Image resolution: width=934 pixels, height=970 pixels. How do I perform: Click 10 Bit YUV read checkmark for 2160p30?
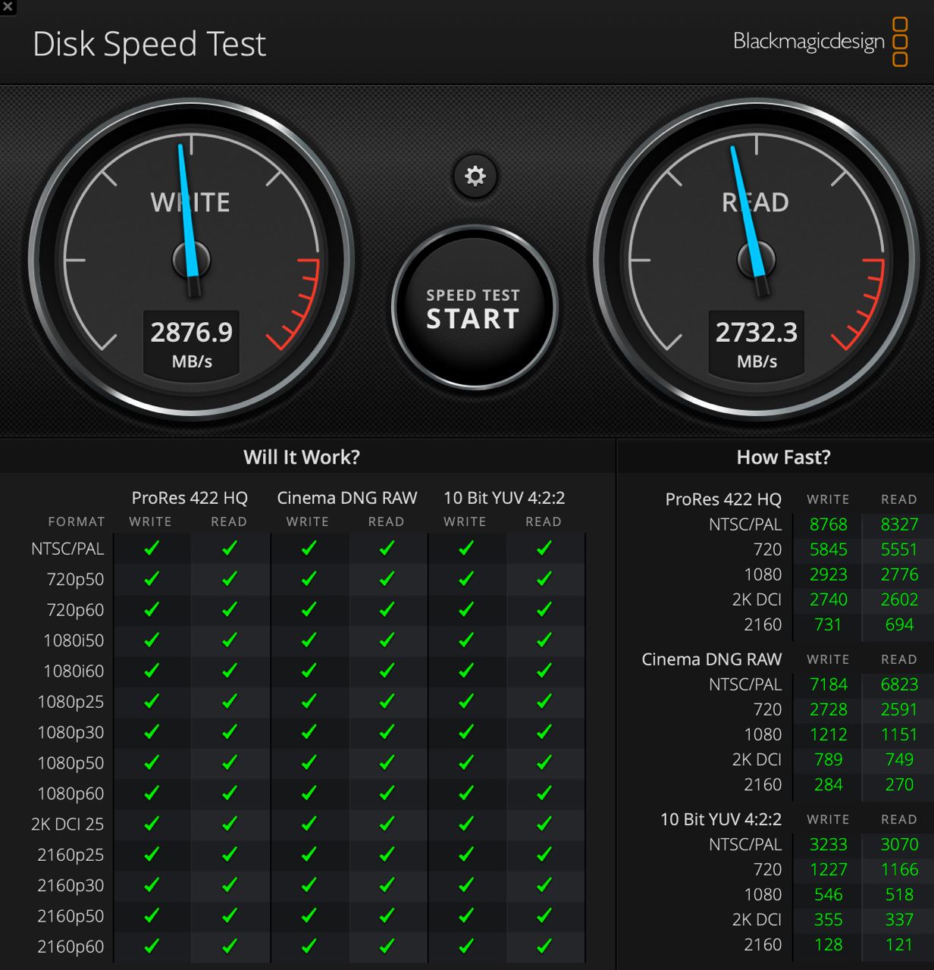[544, 885]
